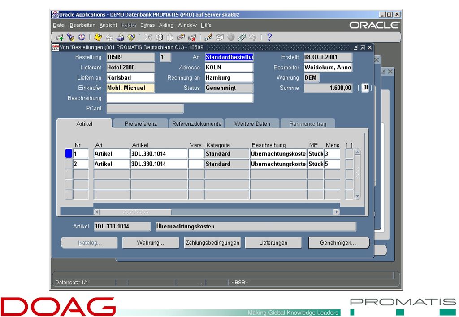Click the Bestellungen window title icon
The height and width of the screenshot is (317, 459).
pyautogui.click(x=55, y=47)
